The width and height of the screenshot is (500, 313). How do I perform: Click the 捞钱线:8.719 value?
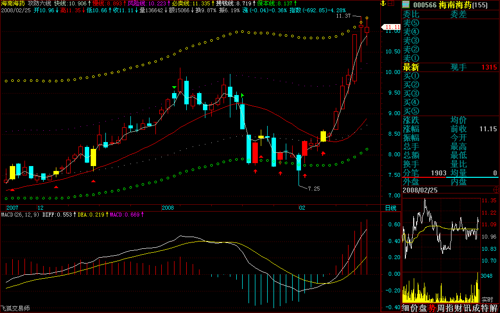234,3
